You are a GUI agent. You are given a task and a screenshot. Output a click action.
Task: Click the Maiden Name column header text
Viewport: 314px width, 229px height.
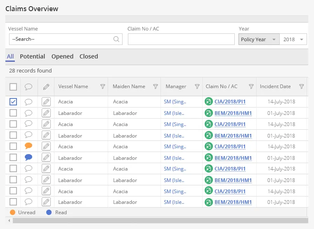(129, 86)
